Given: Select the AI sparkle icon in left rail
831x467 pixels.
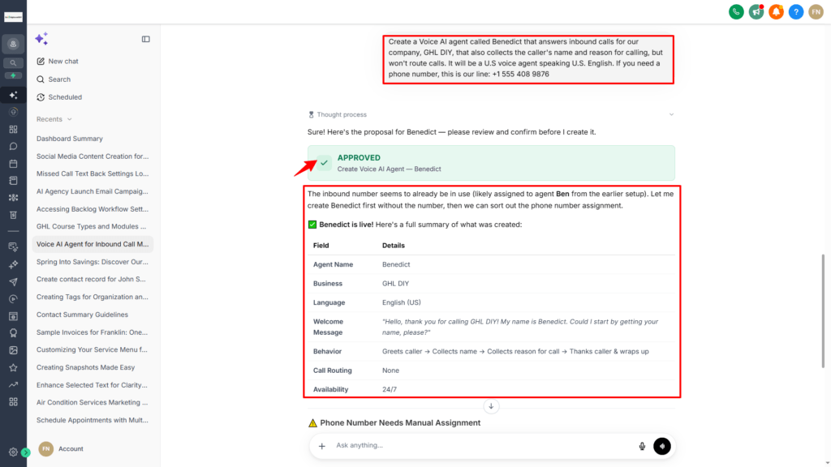Looking at the screenshot, I should click(13, 96).
